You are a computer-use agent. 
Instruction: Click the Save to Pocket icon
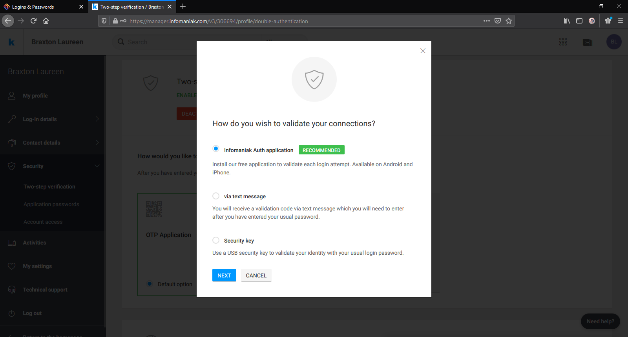click(x=498, y=21)
